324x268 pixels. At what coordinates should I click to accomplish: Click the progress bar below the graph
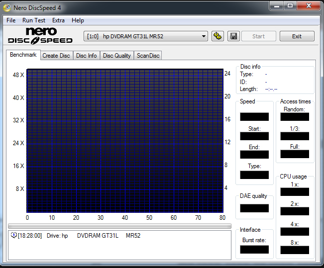click(119, 226)
